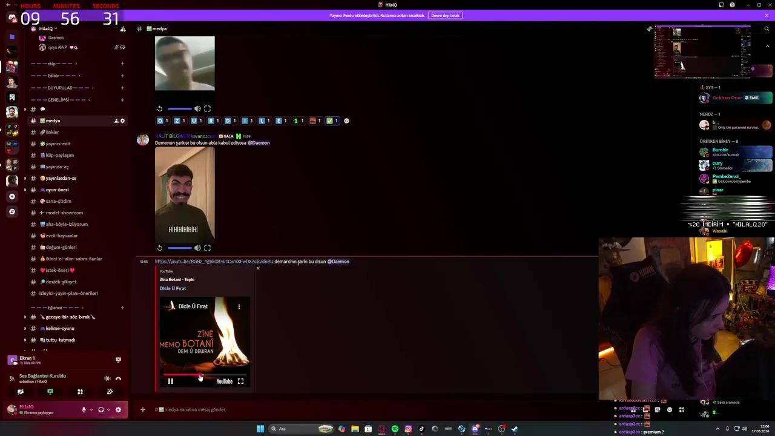
Task: Open the discover servers compass icon
Action: coord(12,212)
